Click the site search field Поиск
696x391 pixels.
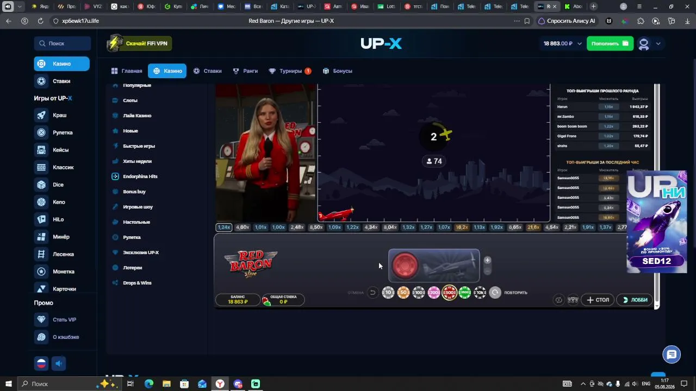(x=62, y=43)
